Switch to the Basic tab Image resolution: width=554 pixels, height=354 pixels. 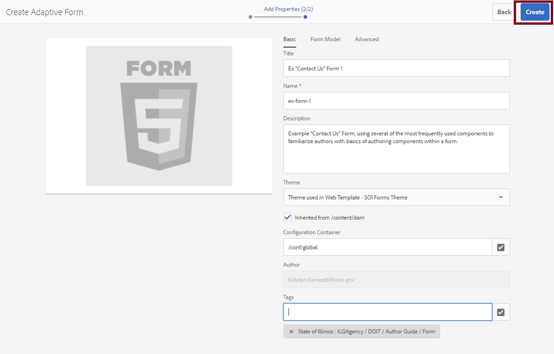pos(289,39)
